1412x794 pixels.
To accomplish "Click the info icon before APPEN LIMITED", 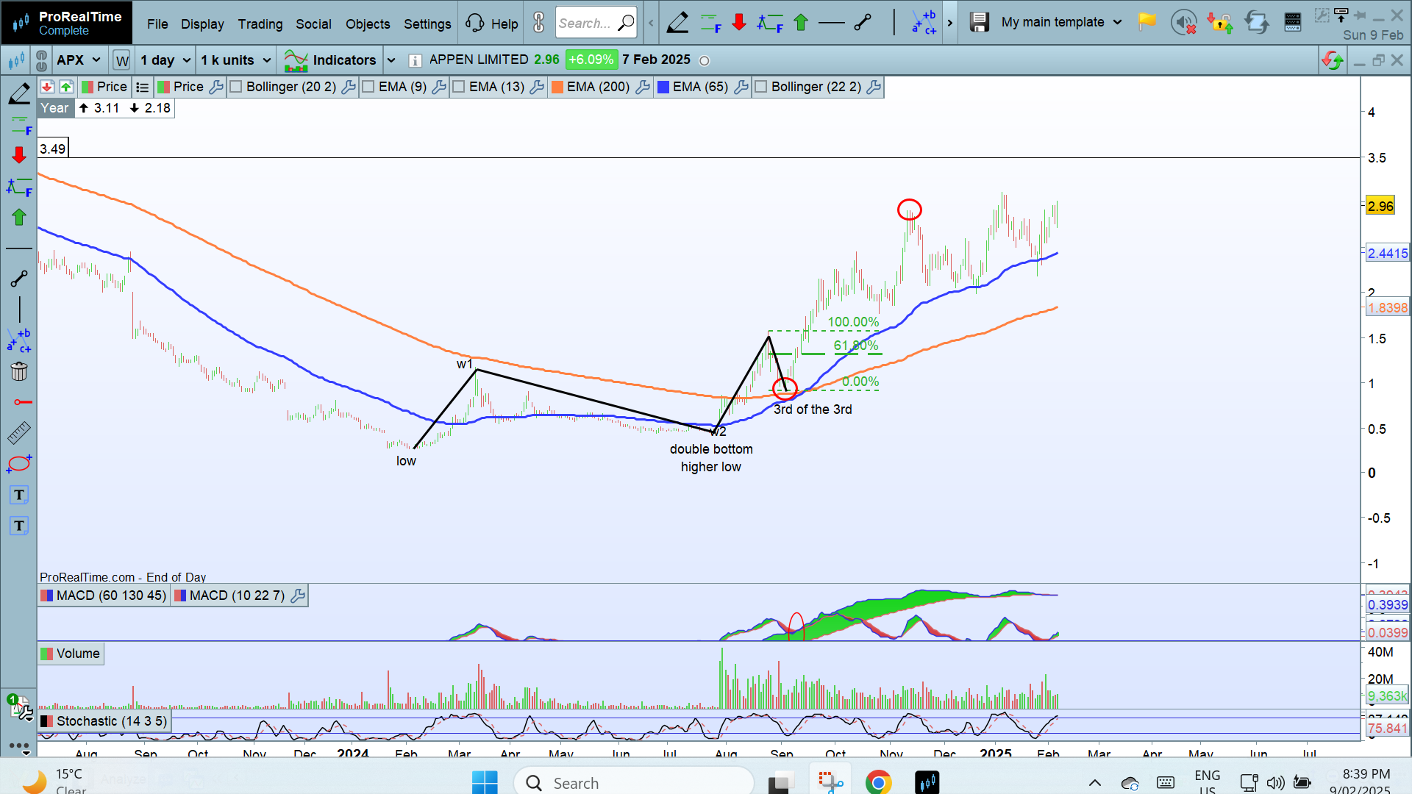I will point(415,60).
